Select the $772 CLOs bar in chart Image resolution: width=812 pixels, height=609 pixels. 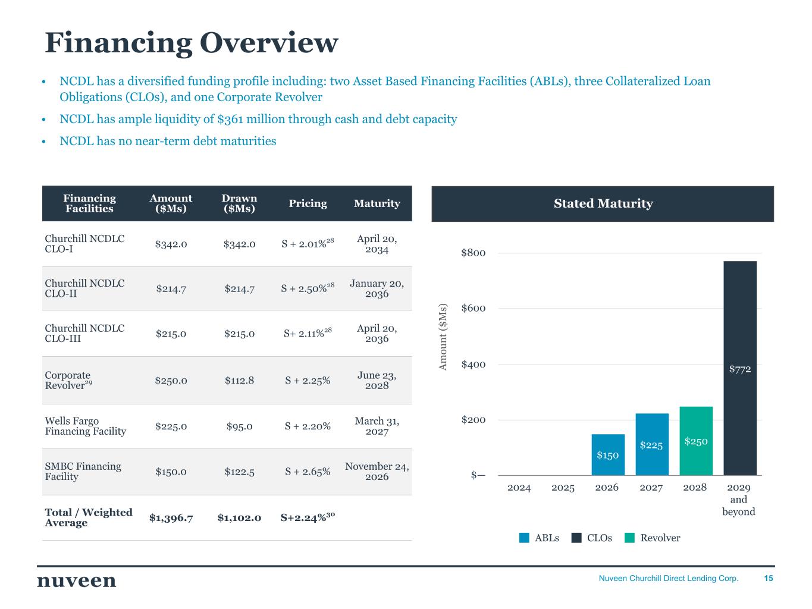point(740,368)
